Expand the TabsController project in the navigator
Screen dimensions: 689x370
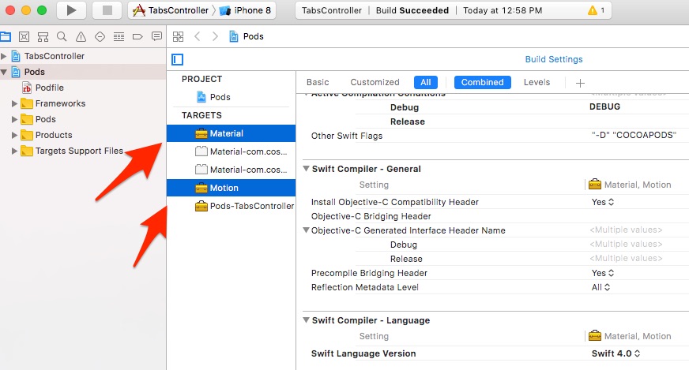tap(3, 56)
